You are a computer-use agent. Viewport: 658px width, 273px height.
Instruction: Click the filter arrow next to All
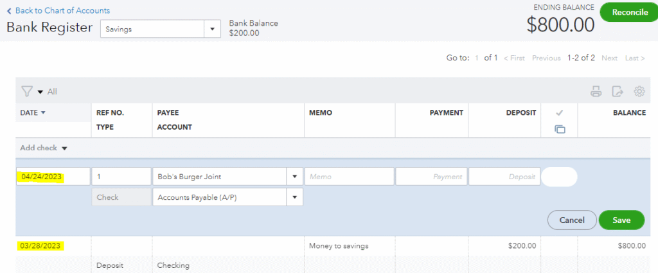click(40, 92)
